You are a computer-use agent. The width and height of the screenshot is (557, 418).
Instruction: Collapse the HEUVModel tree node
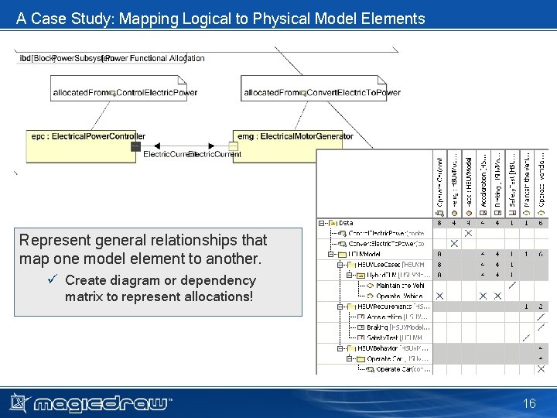331,254
